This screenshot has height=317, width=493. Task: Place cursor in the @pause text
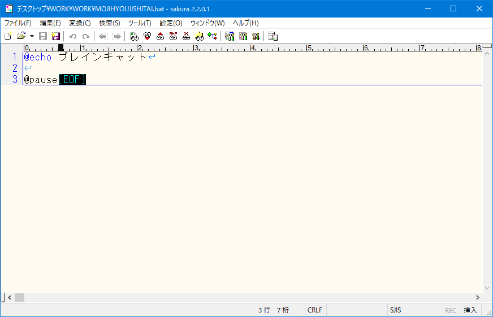[41, 80]
